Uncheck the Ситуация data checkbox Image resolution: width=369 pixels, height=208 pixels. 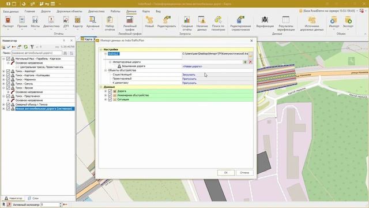pos(110,99)
